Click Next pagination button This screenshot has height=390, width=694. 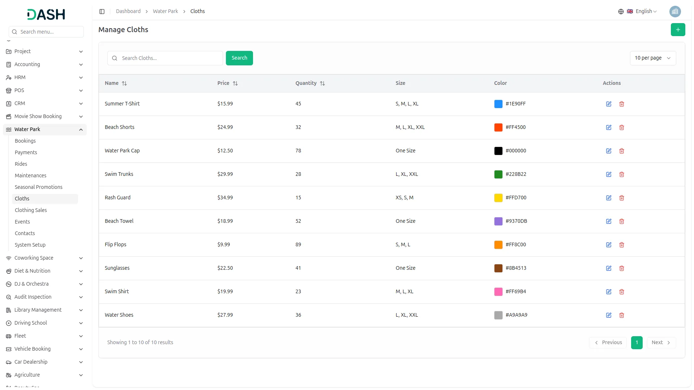click(661, 343)
